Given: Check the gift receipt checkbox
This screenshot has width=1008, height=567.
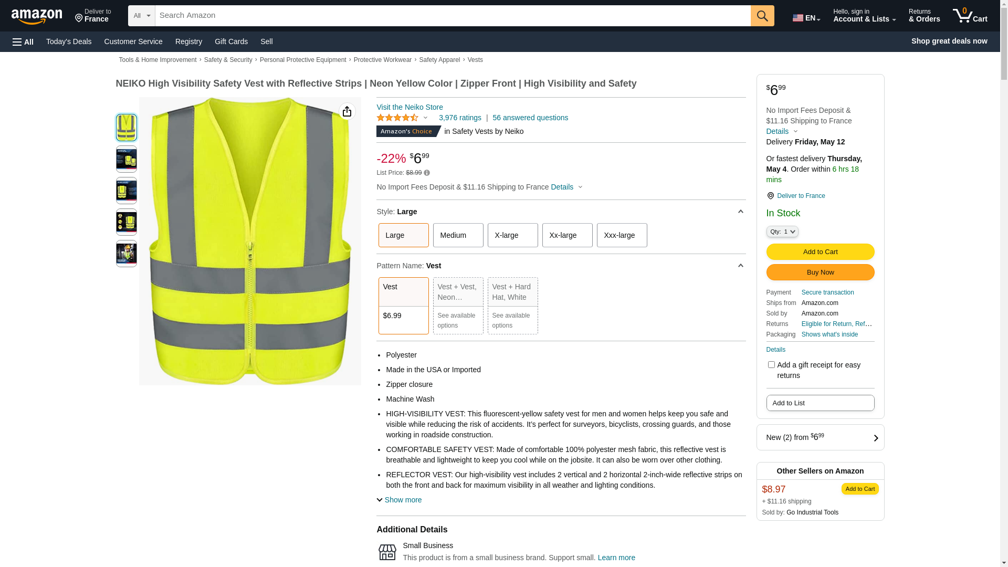Looking at the screenshot, I should point(771,365).
